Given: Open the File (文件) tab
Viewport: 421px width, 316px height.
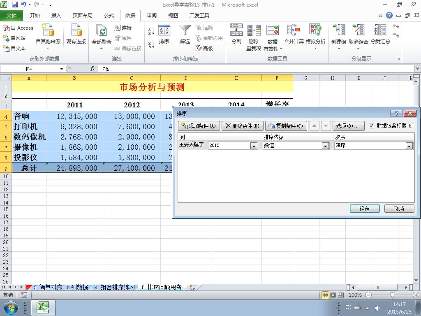Looking at the screenshot, I should pyautogui.click(x=12, y=16).
